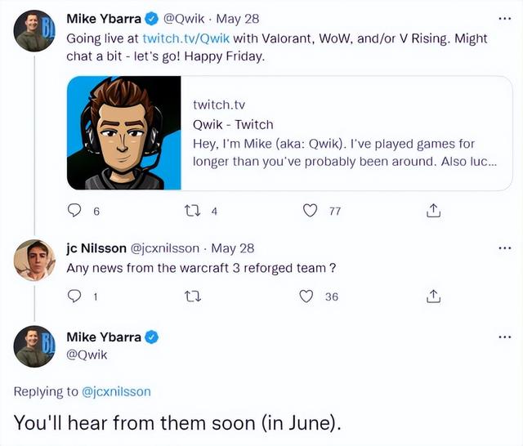Share jc Nilsson's tweet
The image size is (523, 446).
pos(433,297)
